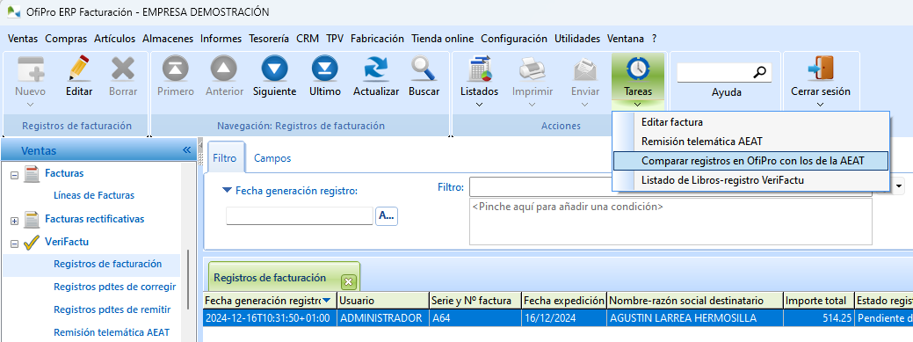Open the Tesorería menu
This screenshot has width=913, height=342.
269,39
